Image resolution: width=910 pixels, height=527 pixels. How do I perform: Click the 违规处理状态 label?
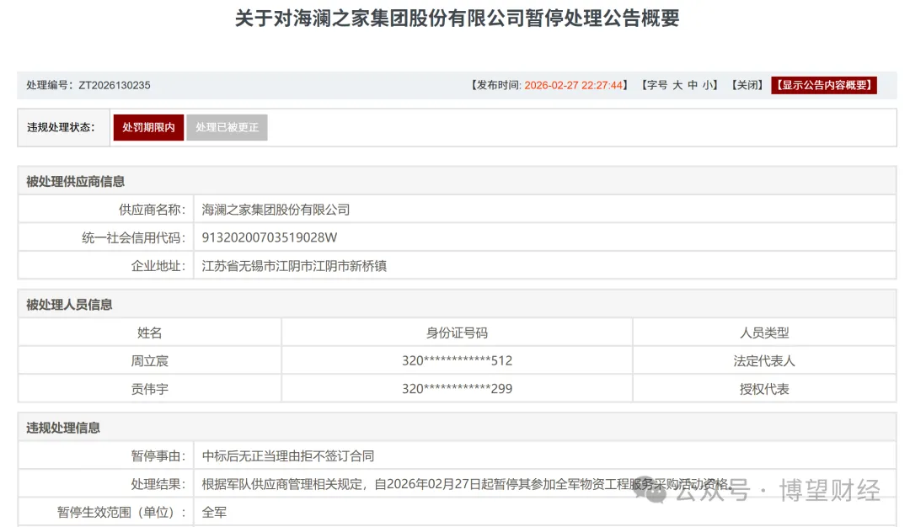tap(61, 128)
